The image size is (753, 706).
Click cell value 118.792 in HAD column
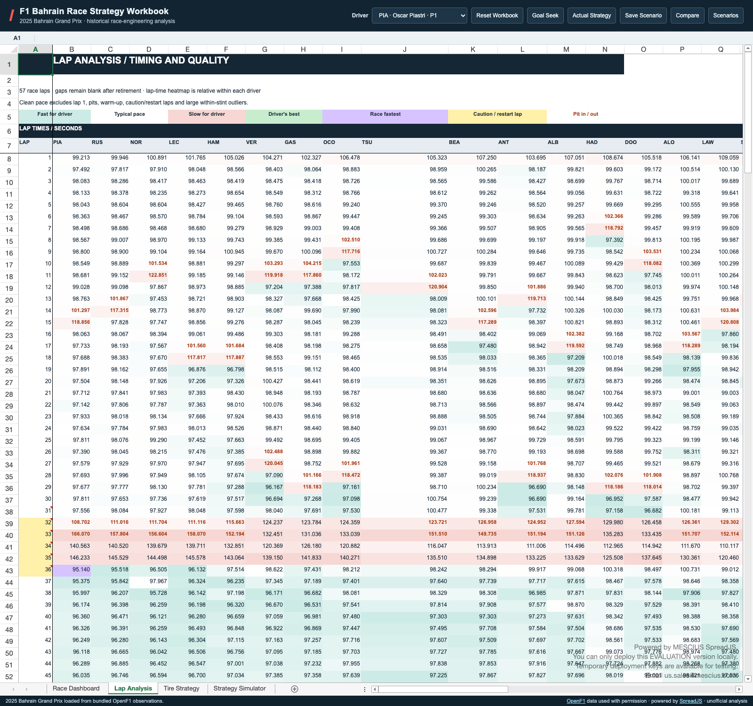point(605,228)
